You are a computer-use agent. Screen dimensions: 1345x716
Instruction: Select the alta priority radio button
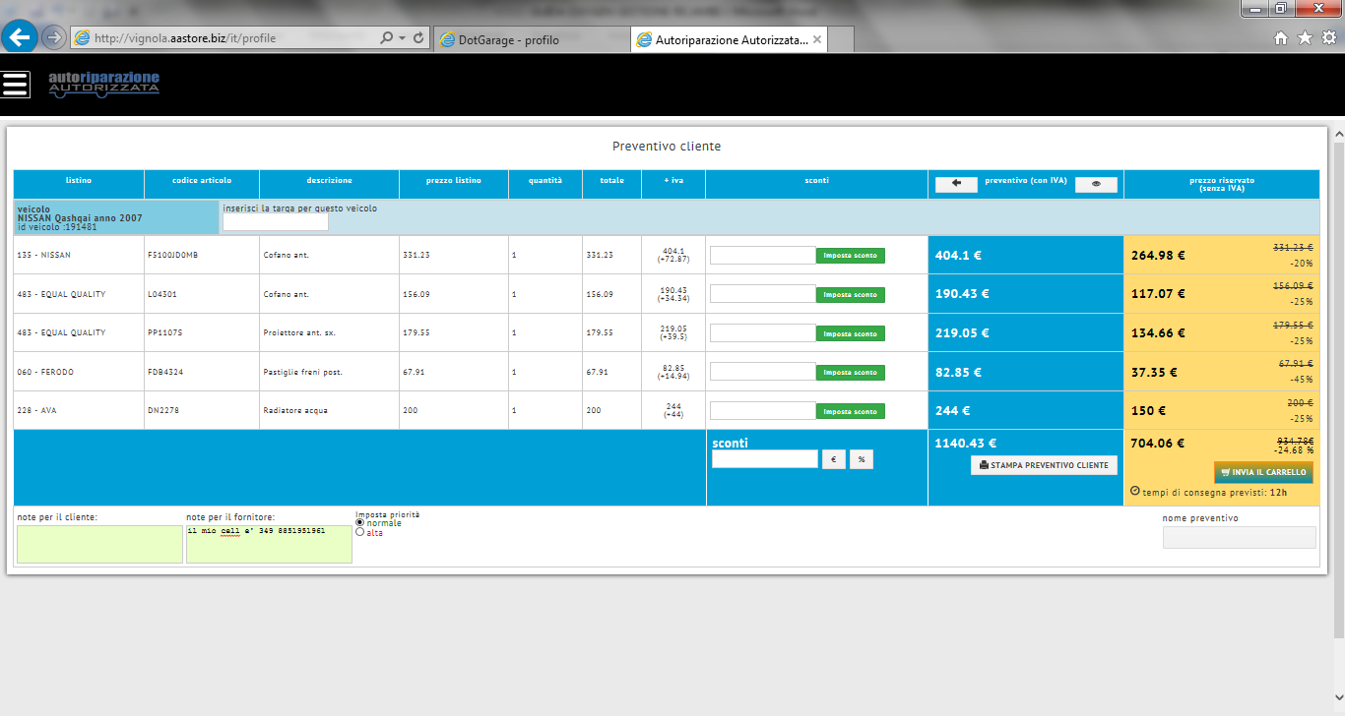pyautogui.click(x=359, y=533)
